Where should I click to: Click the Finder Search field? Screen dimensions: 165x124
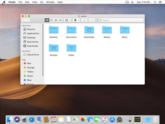coord(121,20)
